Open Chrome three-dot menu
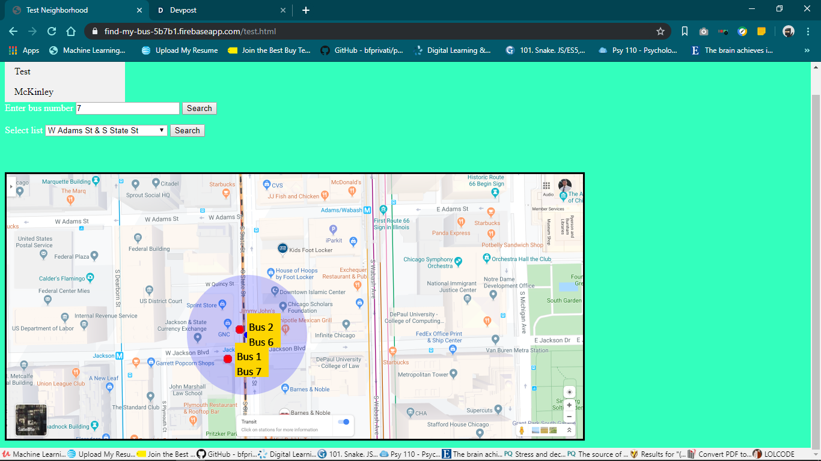The height and width of the screenshot is (461, 821). [x=808, y=31]
